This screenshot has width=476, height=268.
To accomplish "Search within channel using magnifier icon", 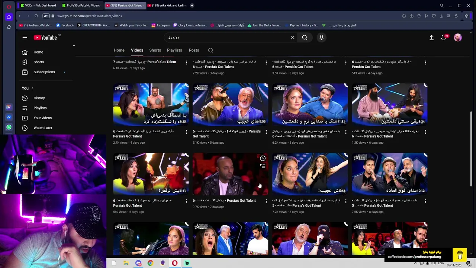I will (x=211, y=50).
